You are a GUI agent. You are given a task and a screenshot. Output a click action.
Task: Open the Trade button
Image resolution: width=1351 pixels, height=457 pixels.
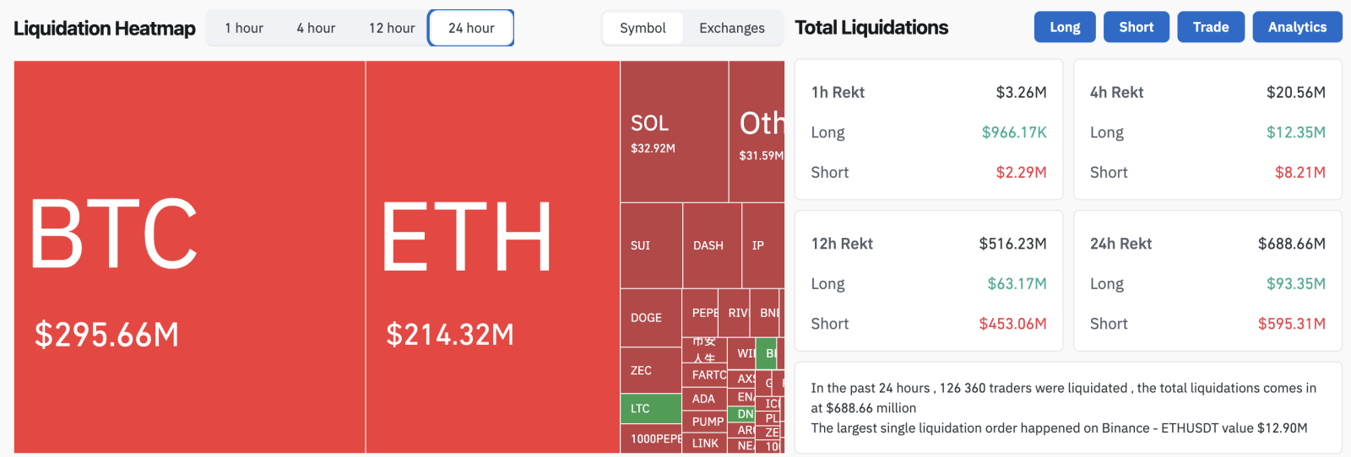tap(1210, 27)
